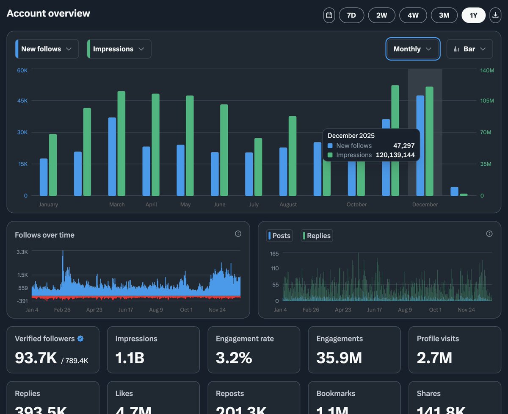
Task: Click the December New follows blue bar
Action: [x=420, y=146]
